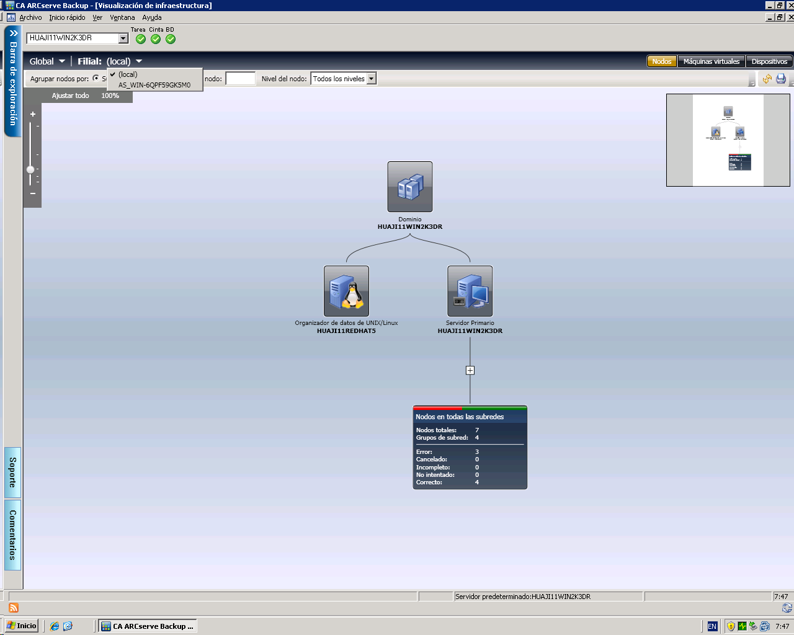Select AS_WIN-6QPF59GK5M0 in the Filial menu
This screenshot has height=635, width=794.
155,85
